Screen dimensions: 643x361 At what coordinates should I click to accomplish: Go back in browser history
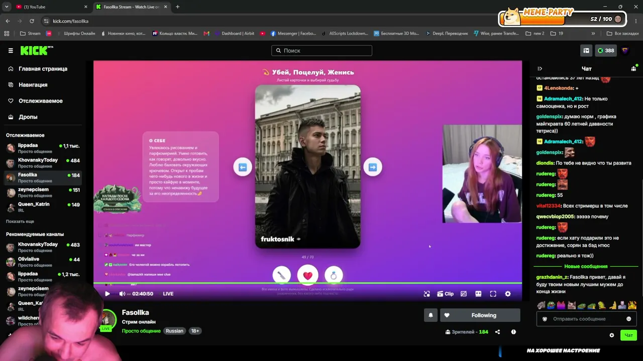8,21
